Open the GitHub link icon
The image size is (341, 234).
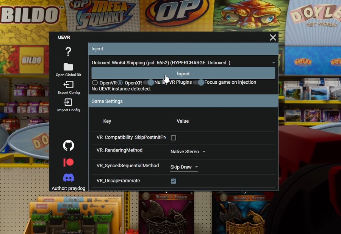point(68,145)
